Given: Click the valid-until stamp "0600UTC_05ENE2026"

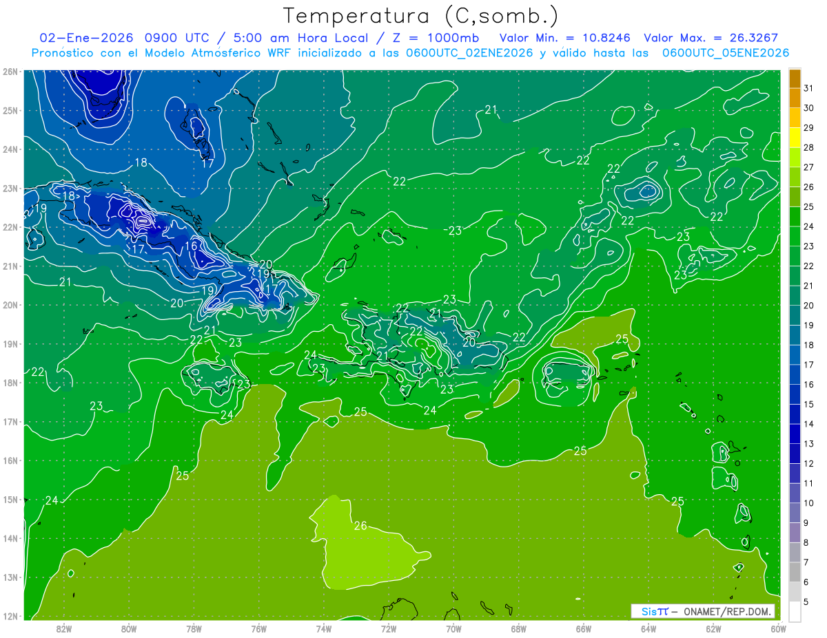Looking at the screenshot, I should click(x=726, y=52).
